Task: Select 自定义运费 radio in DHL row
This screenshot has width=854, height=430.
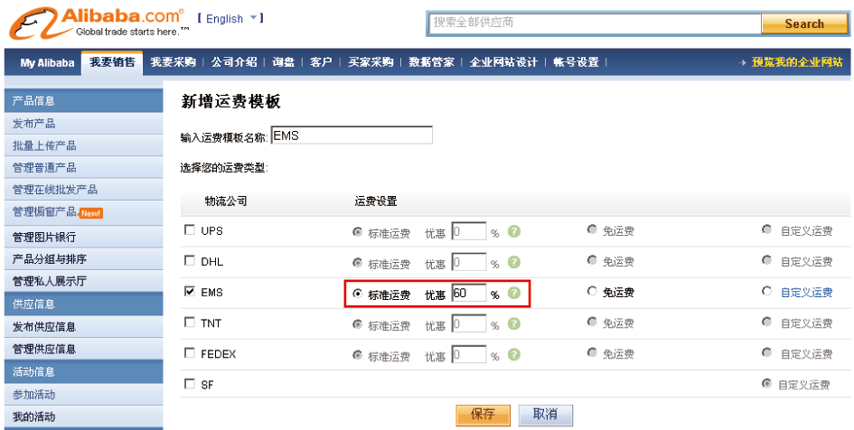Action: [x=767, y=260]
